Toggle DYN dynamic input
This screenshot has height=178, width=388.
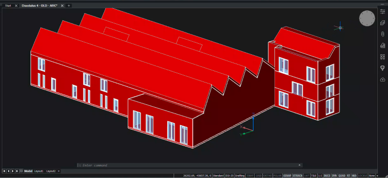pos(334,176)
